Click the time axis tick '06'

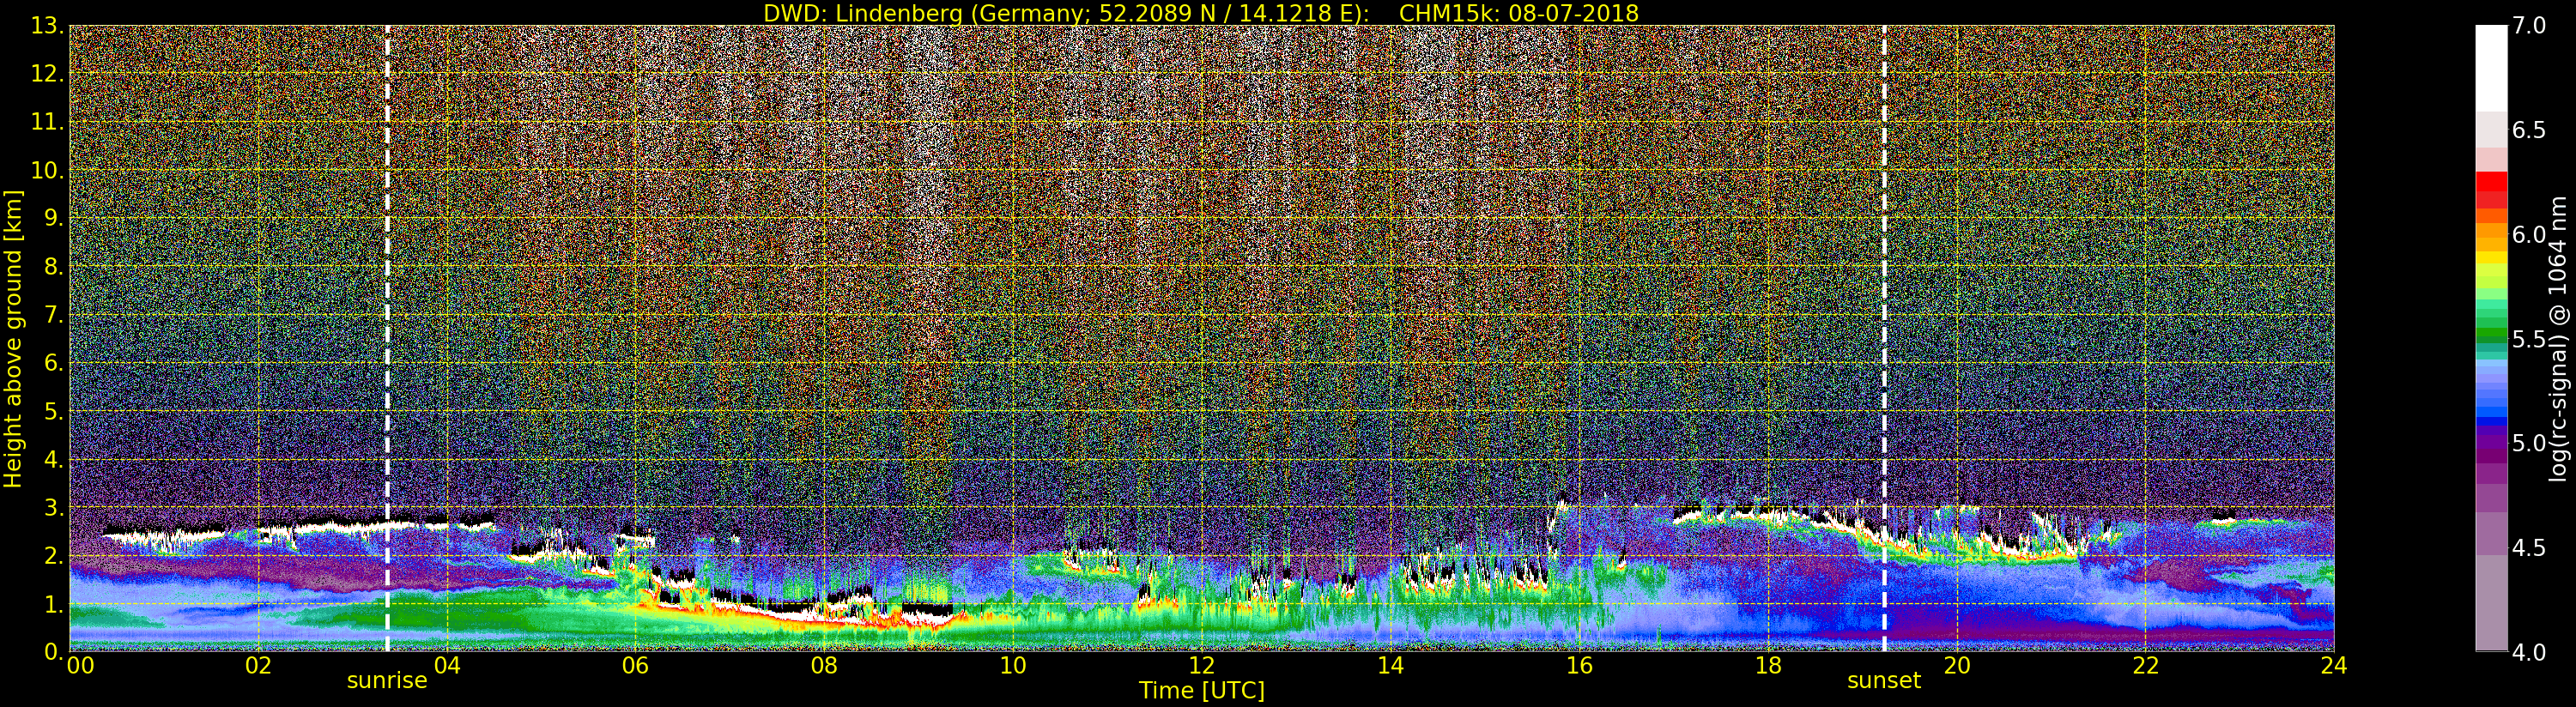pos(636,666)
